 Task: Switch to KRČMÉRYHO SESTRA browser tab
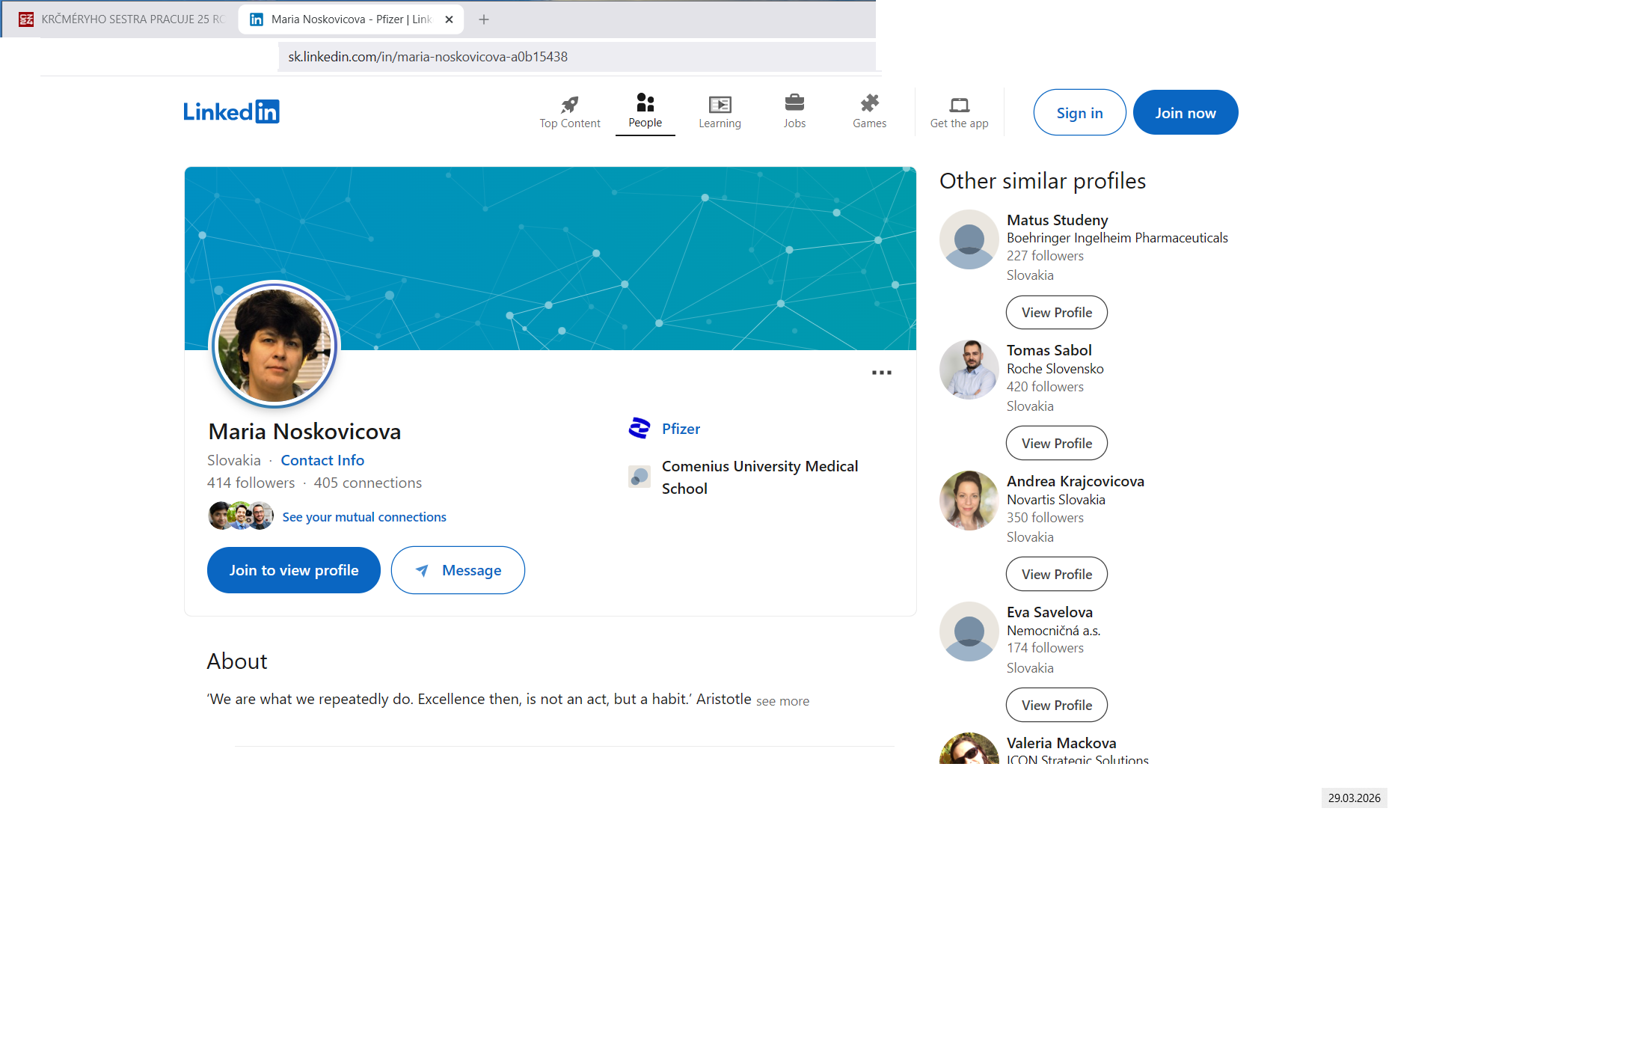click(x=123, y=19)
